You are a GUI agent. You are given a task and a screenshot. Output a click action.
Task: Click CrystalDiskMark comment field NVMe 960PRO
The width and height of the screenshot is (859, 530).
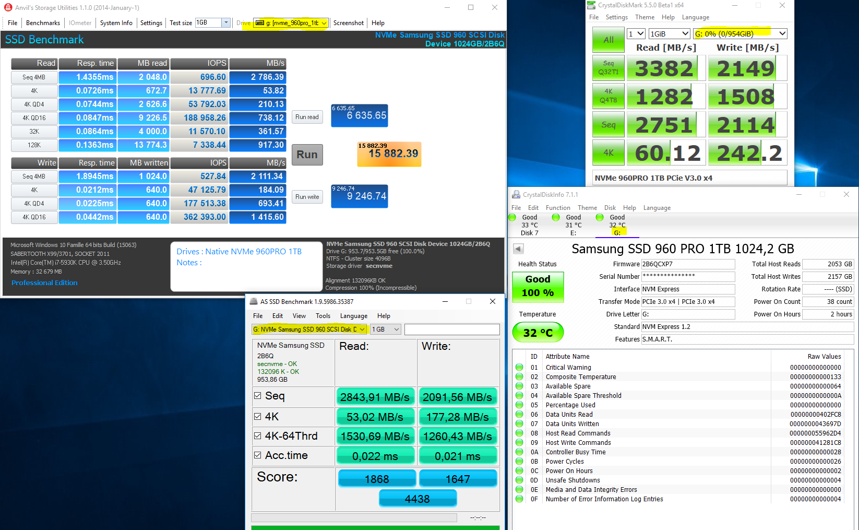(689, 178)
